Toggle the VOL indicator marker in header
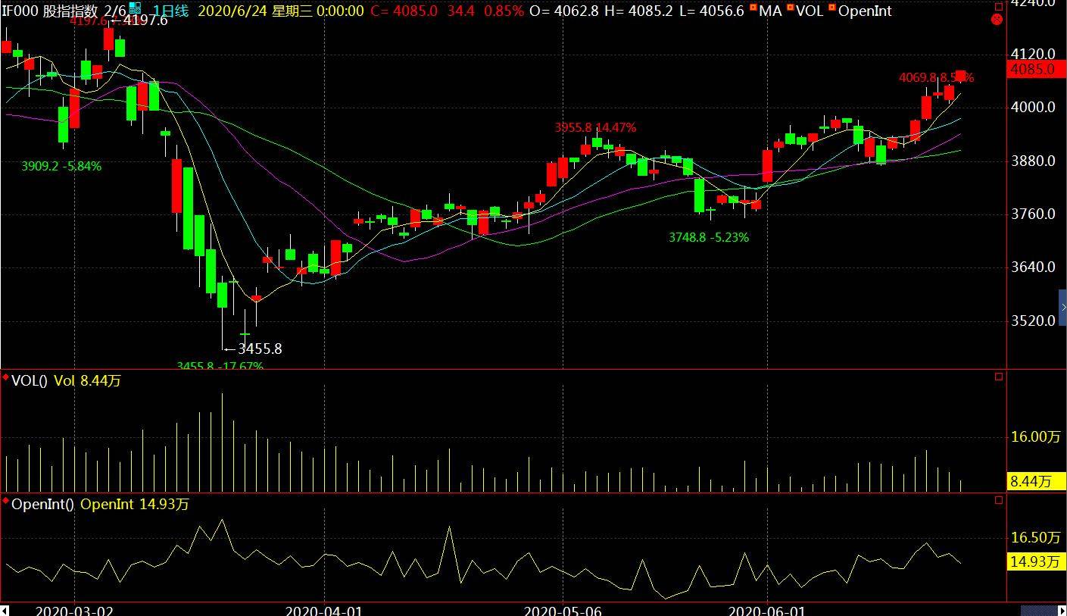The height and width of the screenshot is (616, 1067). 790,8
